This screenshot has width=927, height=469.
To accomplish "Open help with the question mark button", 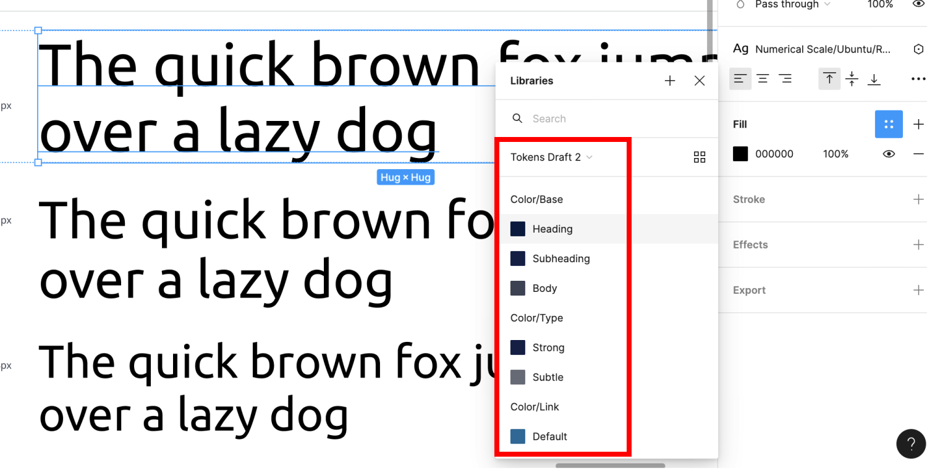I will tap(911, 444).
